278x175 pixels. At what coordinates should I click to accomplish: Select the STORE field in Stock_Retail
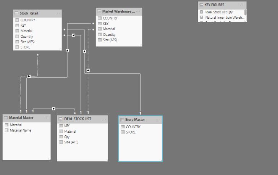coord(37,47)
